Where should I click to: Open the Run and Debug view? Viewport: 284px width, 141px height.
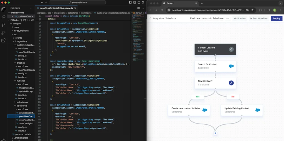tap(3, 32)
